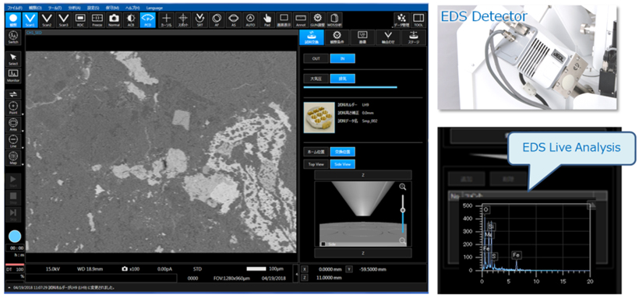Select the Point analysis tool
The height and width of the screenshot is (298, 639).
[13, 107]
